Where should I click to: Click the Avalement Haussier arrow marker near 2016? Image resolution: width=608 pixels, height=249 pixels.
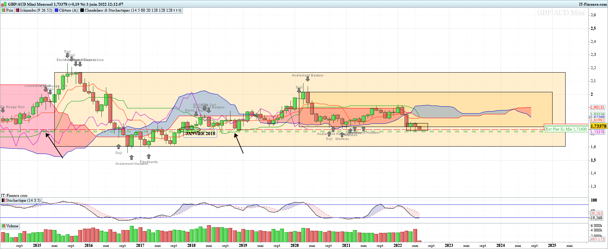tap(132, 158)
